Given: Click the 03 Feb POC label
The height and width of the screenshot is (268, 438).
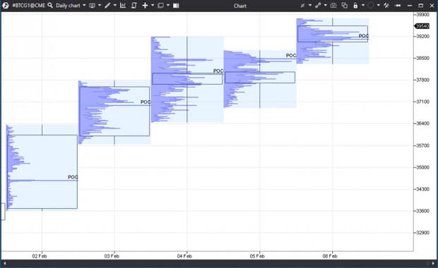Looking at the screenshot, I should [x=146, y=102].
